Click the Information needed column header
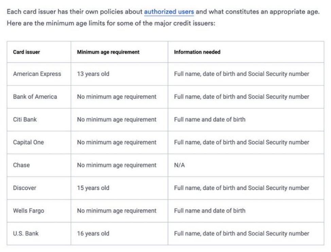The height and width of the screenshot is (252, 331). coord(197,52)
